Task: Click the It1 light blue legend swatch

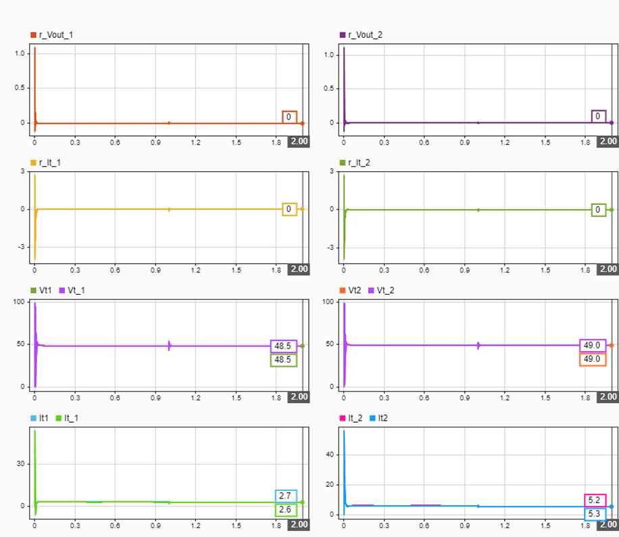Action: pos(34,418)
